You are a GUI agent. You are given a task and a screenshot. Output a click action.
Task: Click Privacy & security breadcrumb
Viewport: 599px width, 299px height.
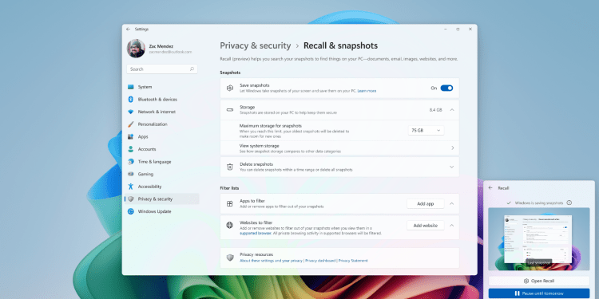coord(256,45)
